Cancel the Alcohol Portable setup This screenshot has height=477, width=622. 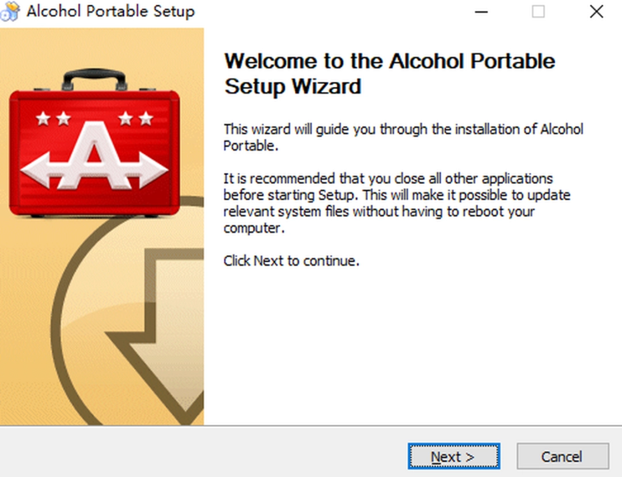562,456
